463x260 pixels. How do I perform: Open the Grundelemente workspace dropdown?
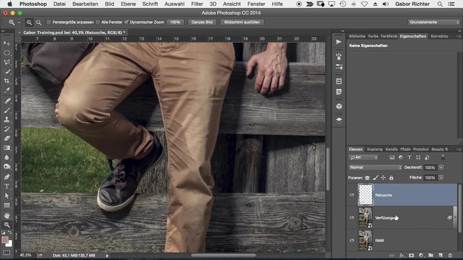(x=434, y=22)
